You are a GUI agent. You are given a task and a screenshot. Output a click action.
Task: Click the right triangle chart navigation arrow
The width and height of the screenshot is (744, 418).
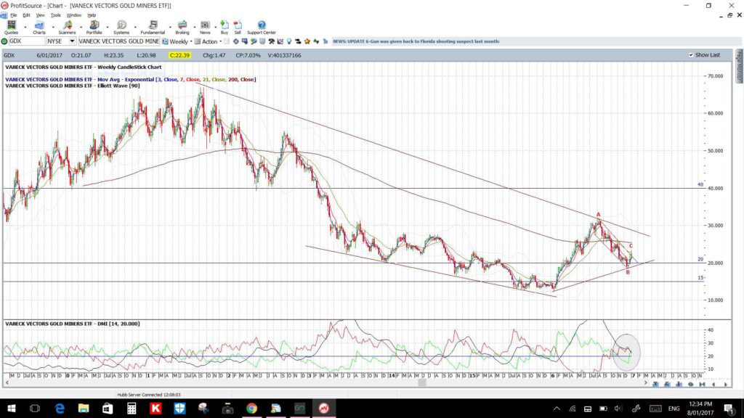pyautogui.click(x=726, y=385)
